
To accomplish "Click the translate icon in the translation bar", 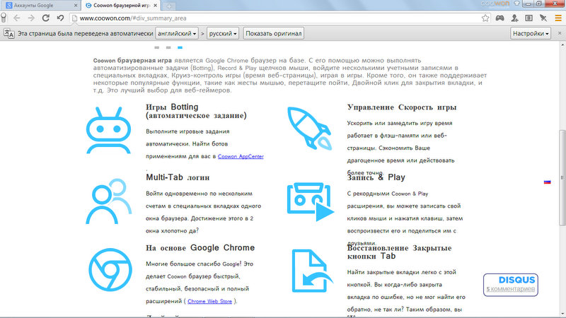I will pos(9,33).
